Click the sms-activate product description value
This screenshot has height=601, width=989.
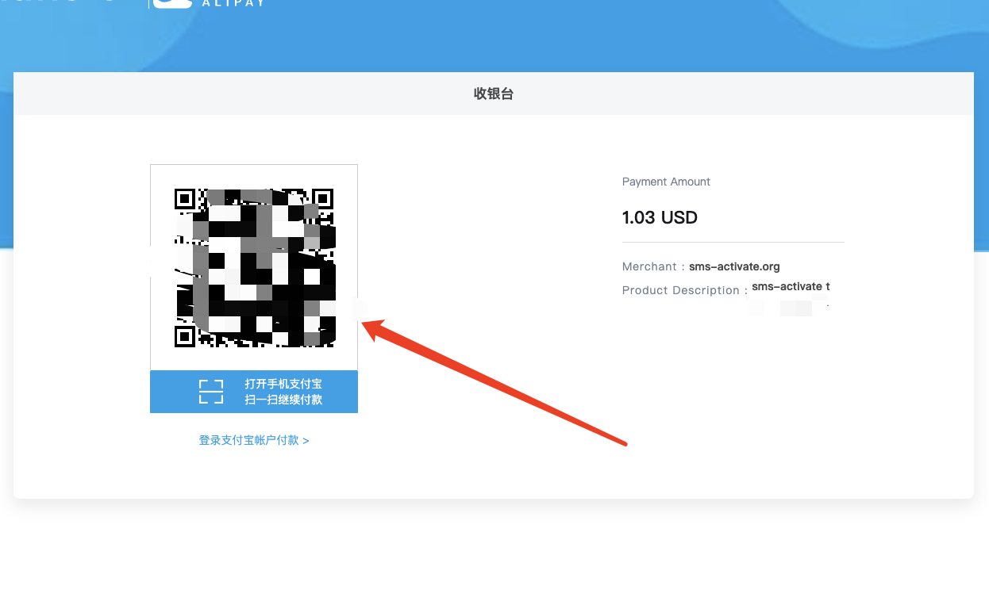tap(791, 286)
